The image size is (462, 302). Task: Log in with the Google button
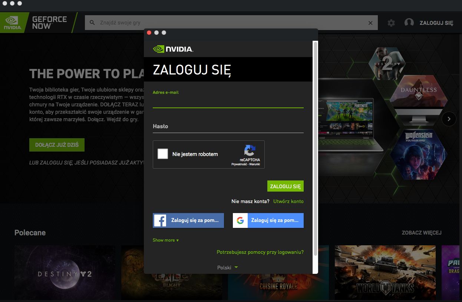268,220
